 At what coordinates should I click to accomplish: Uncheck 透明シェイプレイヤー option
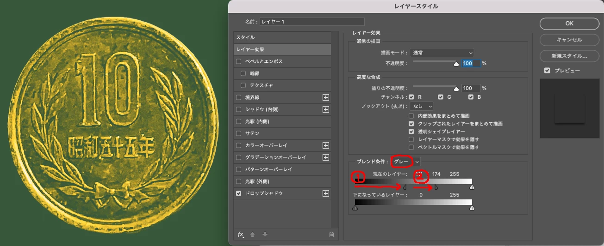[x=411, y=132]
